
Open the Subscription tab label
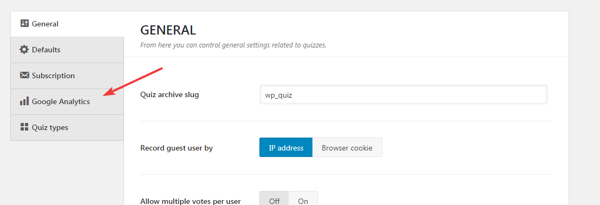(x=53, y=76)
